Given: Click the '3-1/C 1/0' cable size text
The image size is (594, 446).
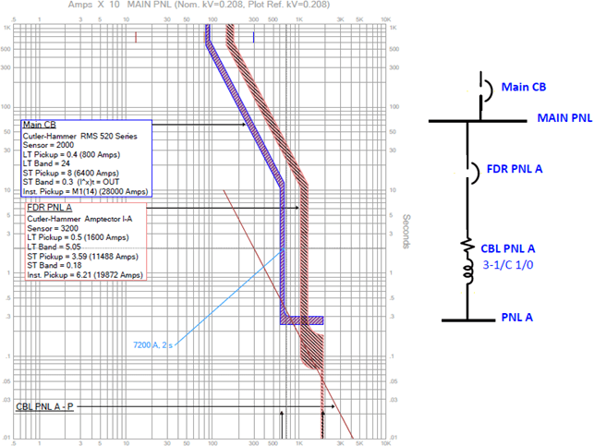Looking at the screenshot, I should (508, 265).
